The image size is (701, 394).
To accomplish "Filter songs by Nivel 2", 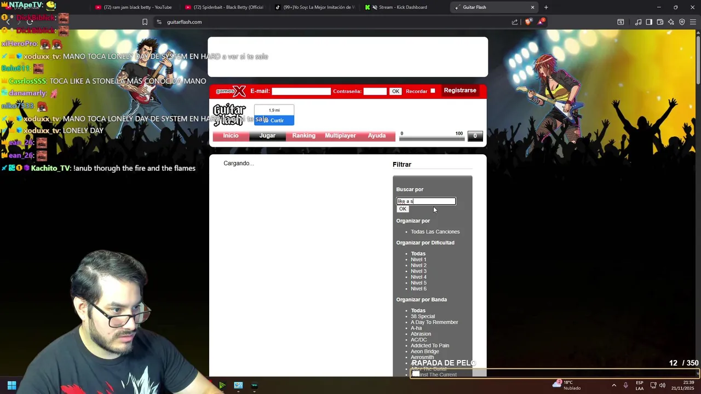I will pos(418,265).
